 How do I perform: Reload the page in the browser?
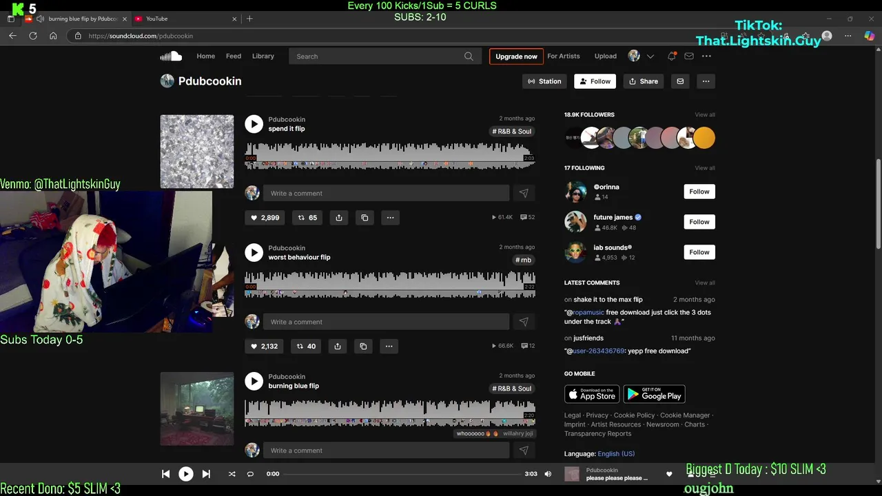(32, 36)
